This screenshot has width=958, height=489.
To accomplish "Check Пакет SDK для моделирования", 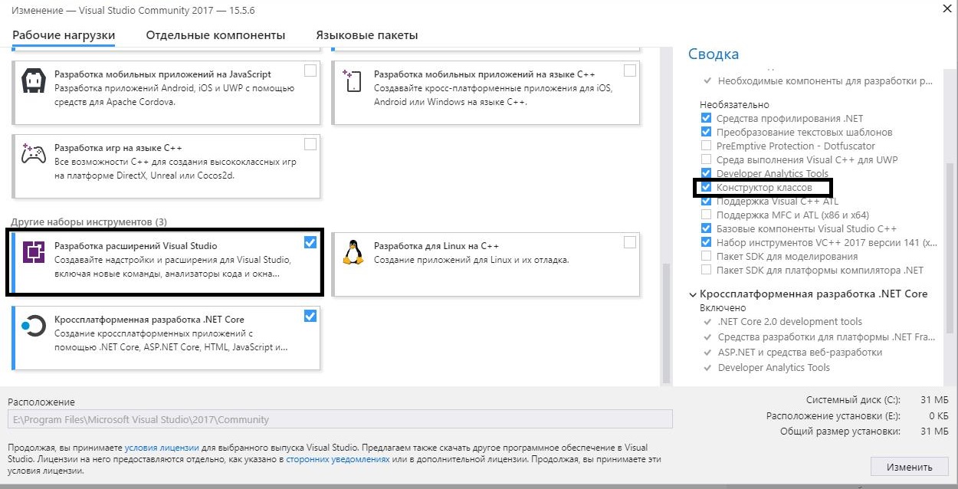I will tap(706, 256).
